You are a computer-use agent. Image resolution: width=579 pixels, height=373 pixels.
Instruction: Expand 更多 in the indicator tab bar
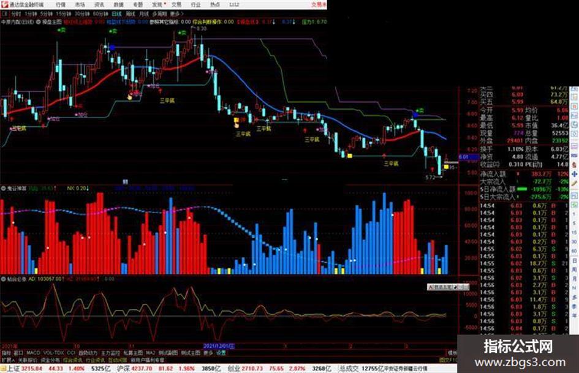(208, 353)
